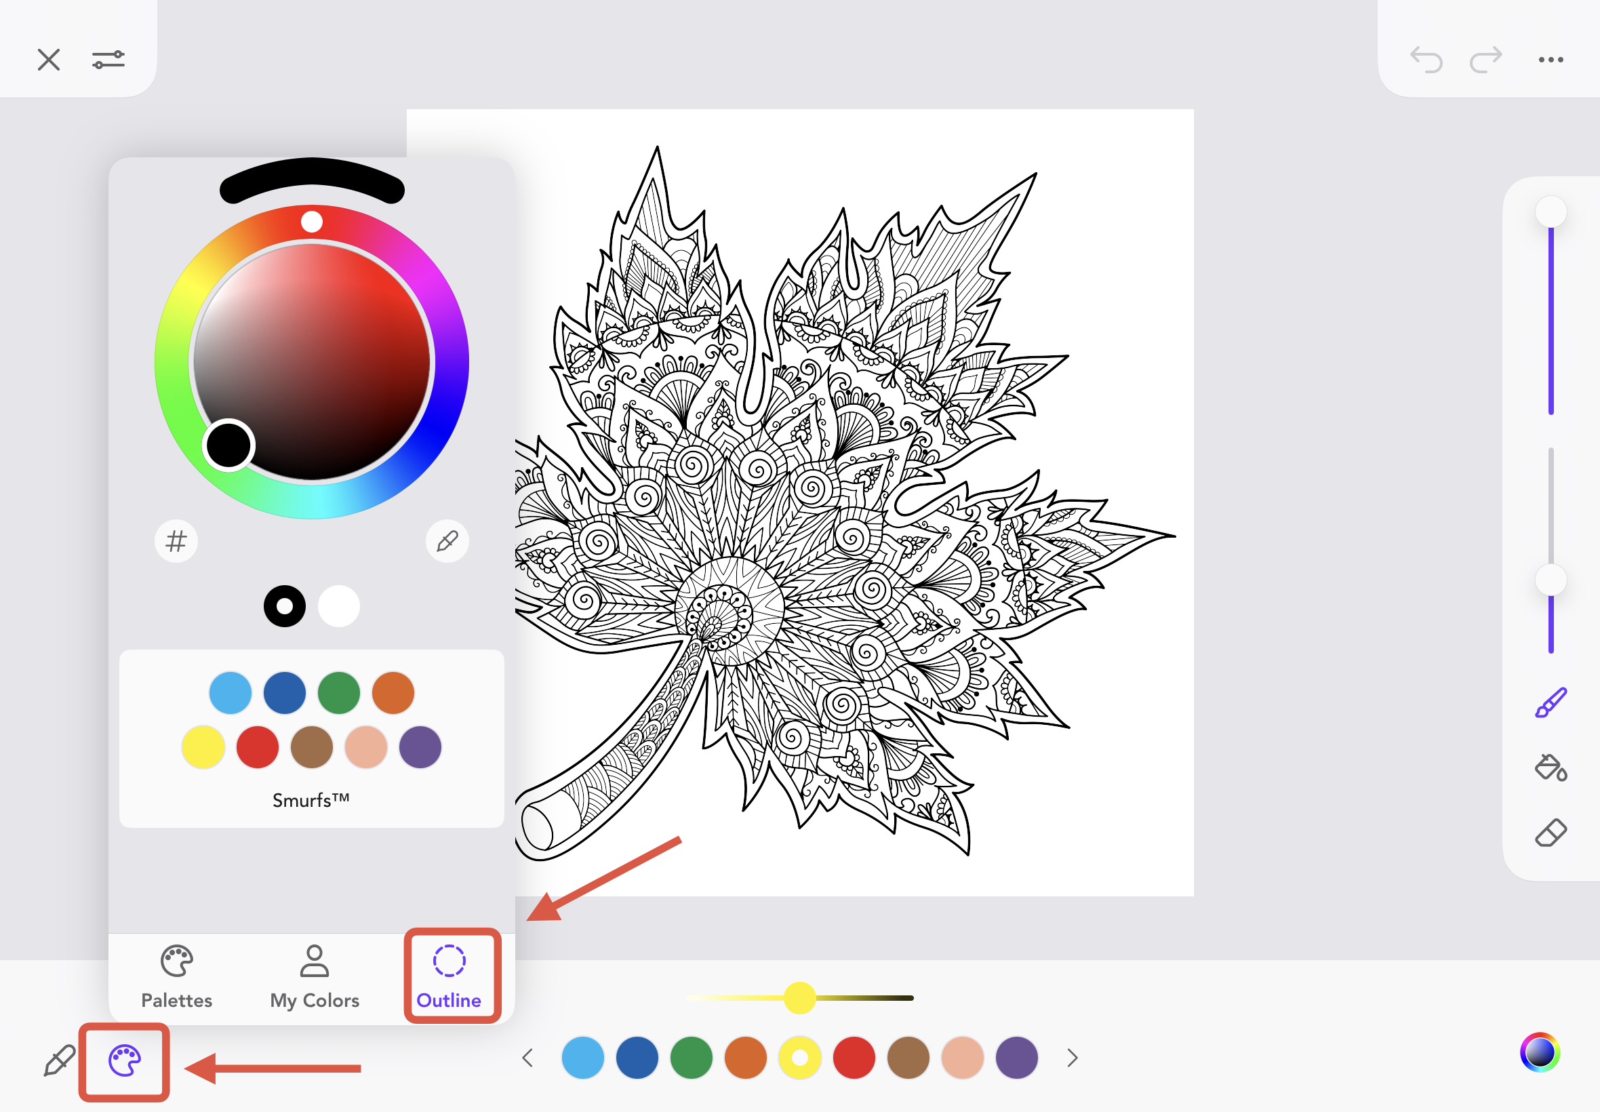This screenshot has height=1112, width=1600.
Task: Open the three-dot more menu
Action: tap(1551, 60)
